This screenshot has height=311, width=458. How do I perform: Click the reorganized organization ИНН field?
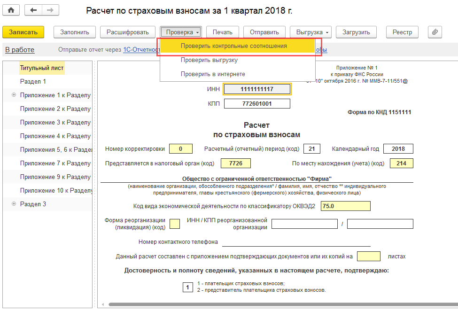[x=305, y=224]
